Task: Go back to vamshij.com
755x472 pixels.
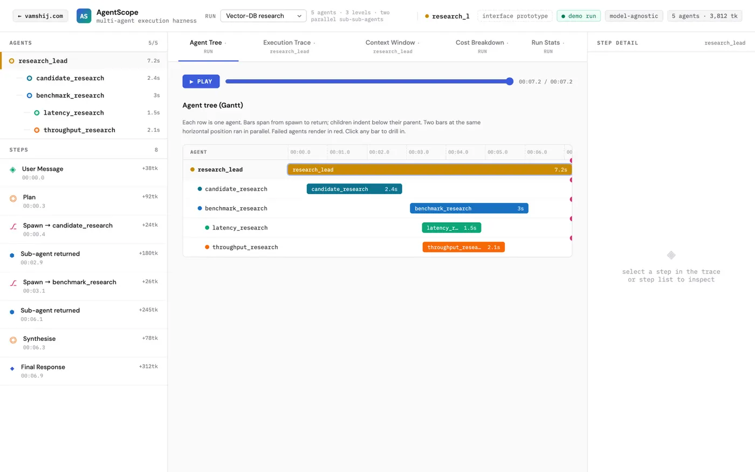Action: 40,16
